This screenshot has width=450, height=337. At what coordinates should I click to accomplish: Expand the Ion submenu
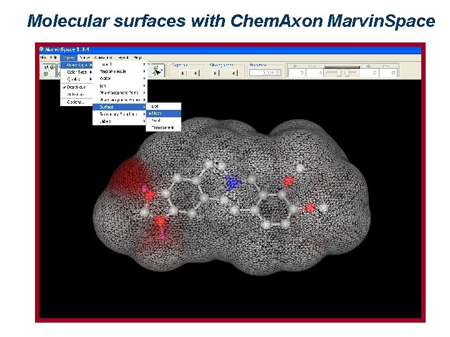coord(119,85)
